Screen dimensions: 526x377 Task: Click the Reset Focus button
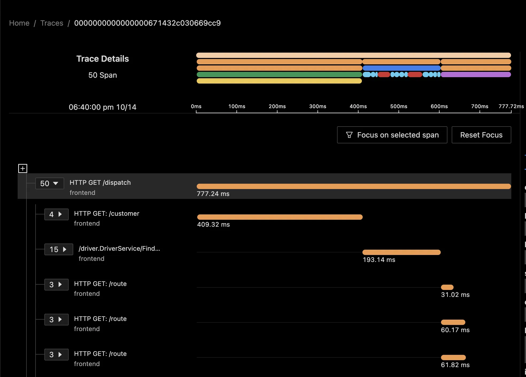point(481,135)
